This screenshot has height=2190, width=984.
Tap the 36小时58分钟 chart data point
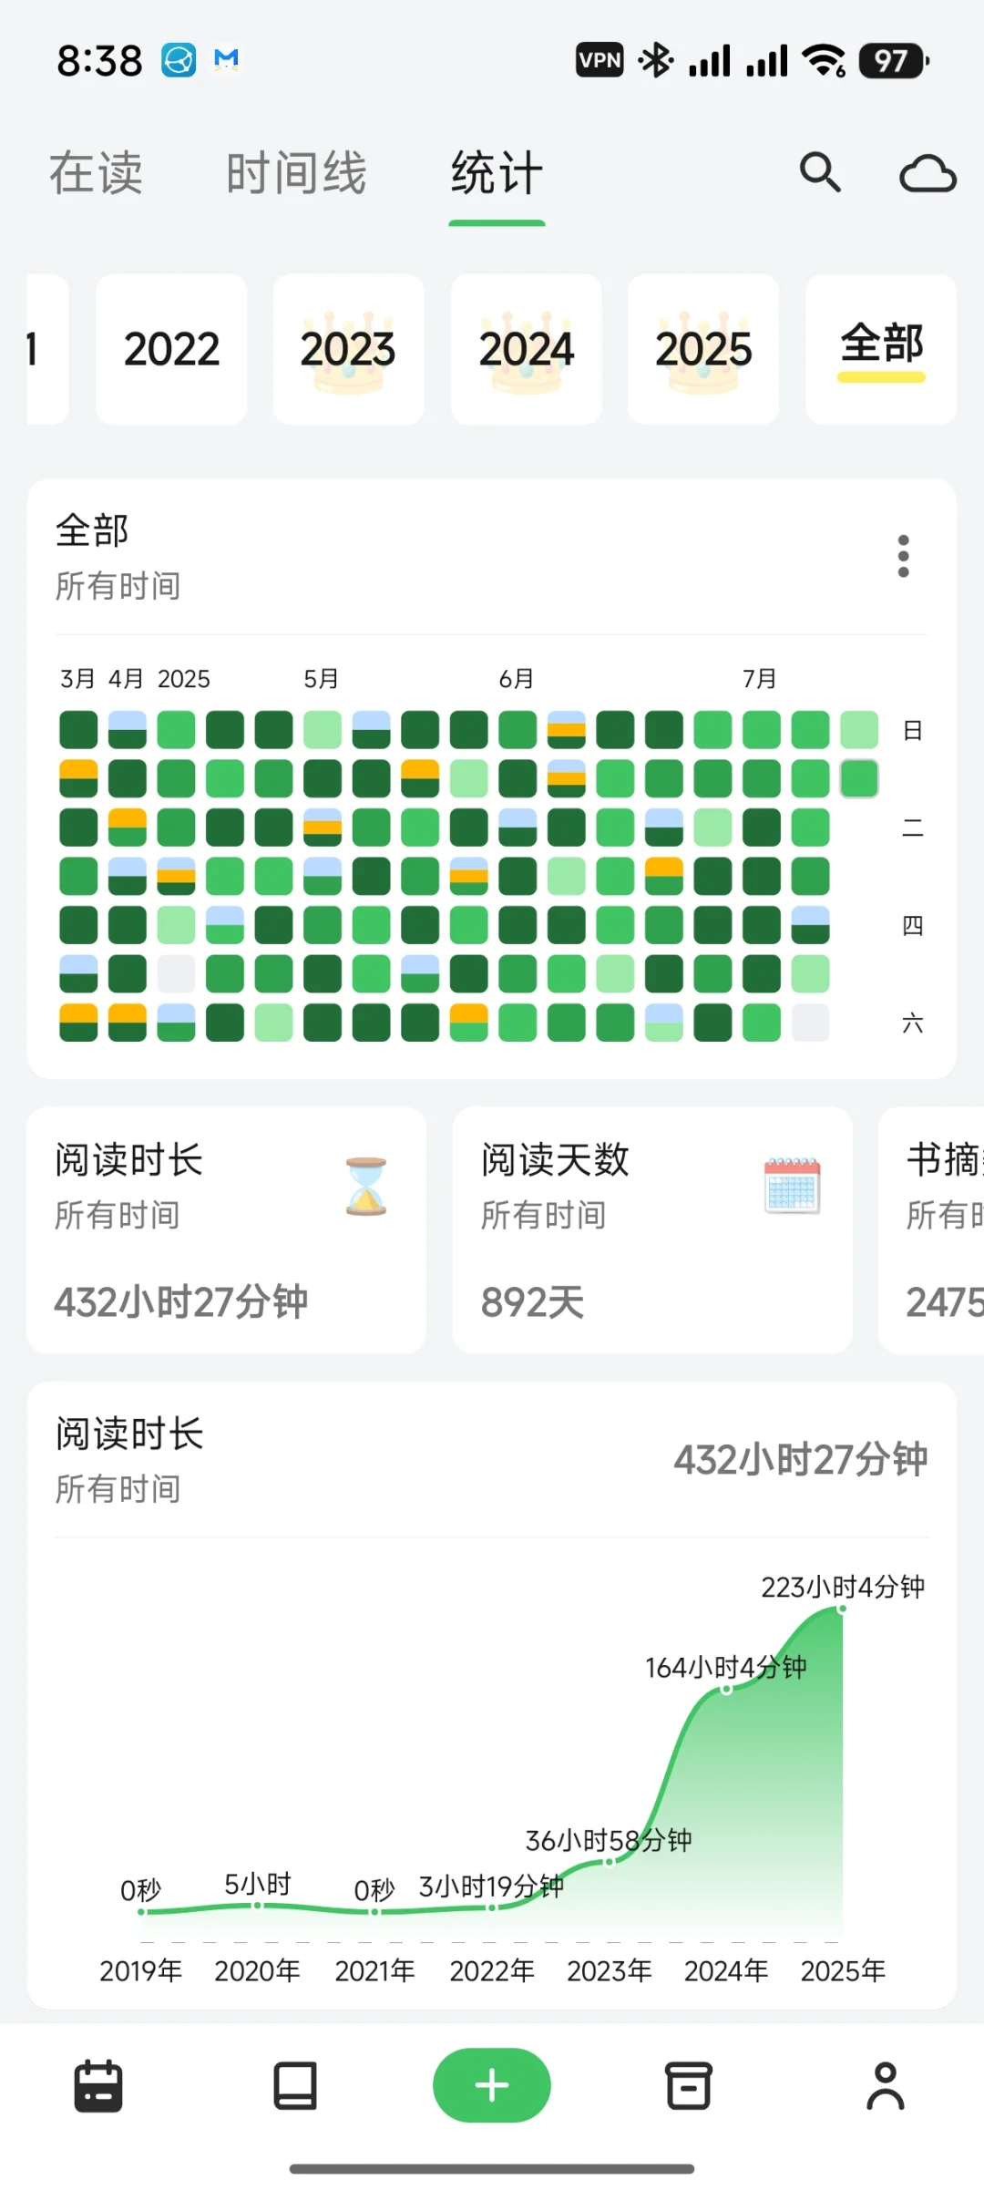coord(609,1862)
